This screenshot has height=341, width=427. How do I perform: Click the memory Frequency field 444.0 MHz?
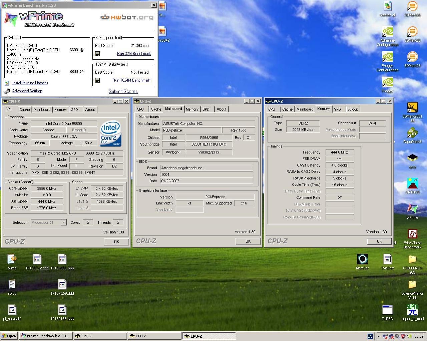(x=340, y=152)
